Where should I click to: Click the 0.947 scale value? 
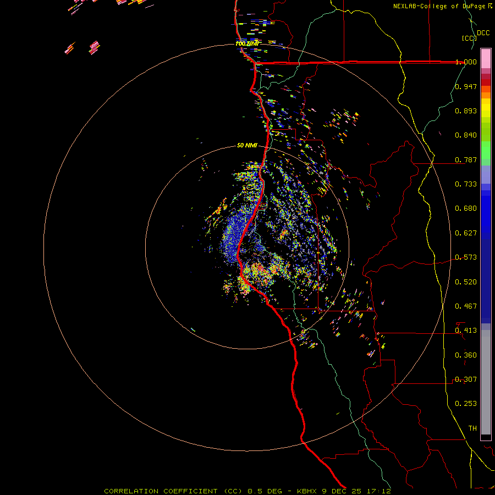click(x=466, y=87)
